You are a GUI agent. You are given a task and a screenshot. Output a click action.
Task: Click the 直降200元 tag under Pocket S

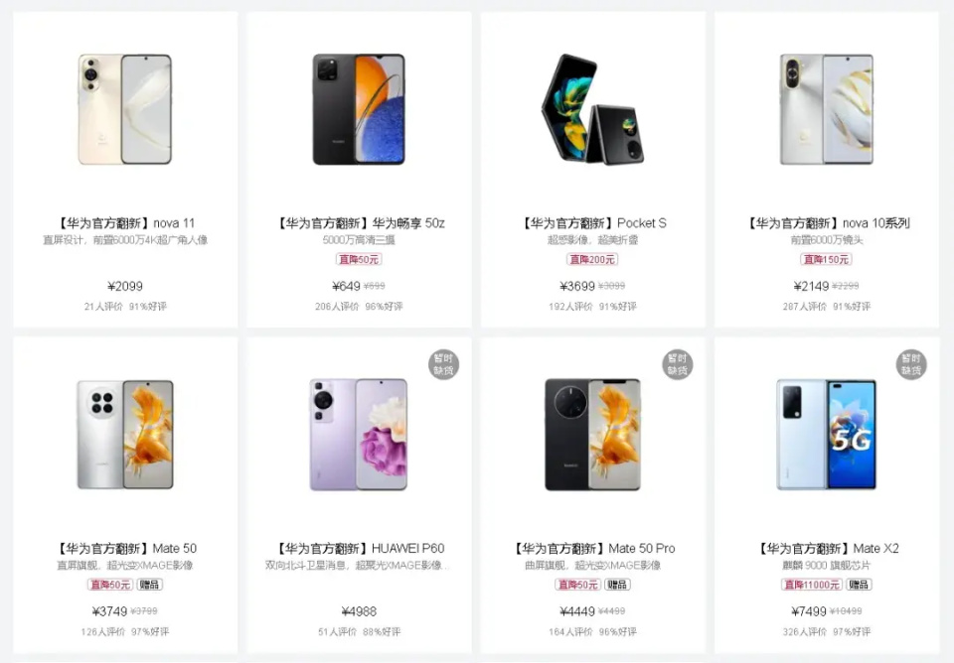592,260
